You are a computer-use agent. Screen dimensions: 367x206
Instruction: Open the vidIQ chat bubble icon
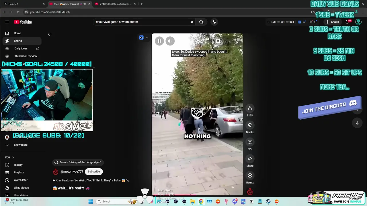pyautogui.click(x=315, y=22)
